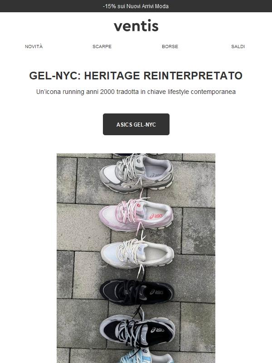Click the subtitle about the running icon anni 2000
Image resolution: width=272 pixels, height=363 pixels.
136,92
